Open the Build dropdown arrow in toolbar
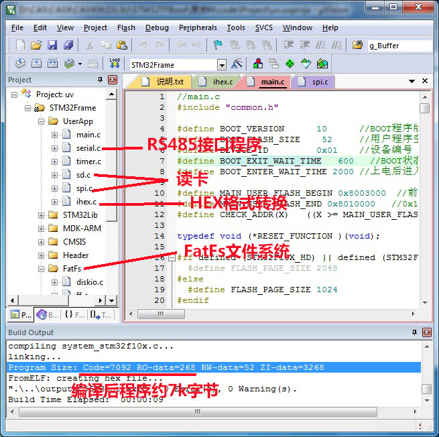The image size is (439, 437). coord(80,64)
